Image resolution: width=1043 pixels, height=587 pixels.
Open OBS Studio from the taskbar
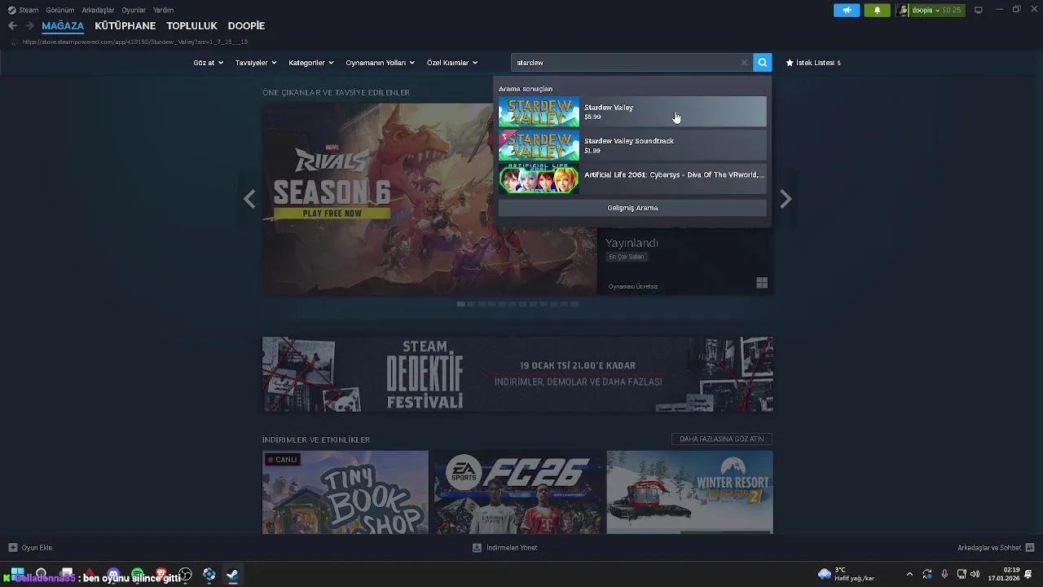(x=185, y=575)
